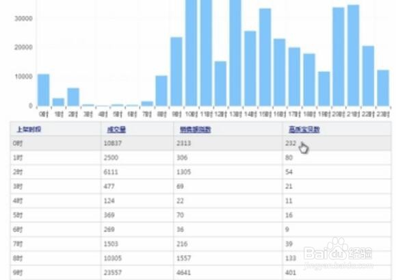Select the value 232 in the 0时 row

coord(291,143)
